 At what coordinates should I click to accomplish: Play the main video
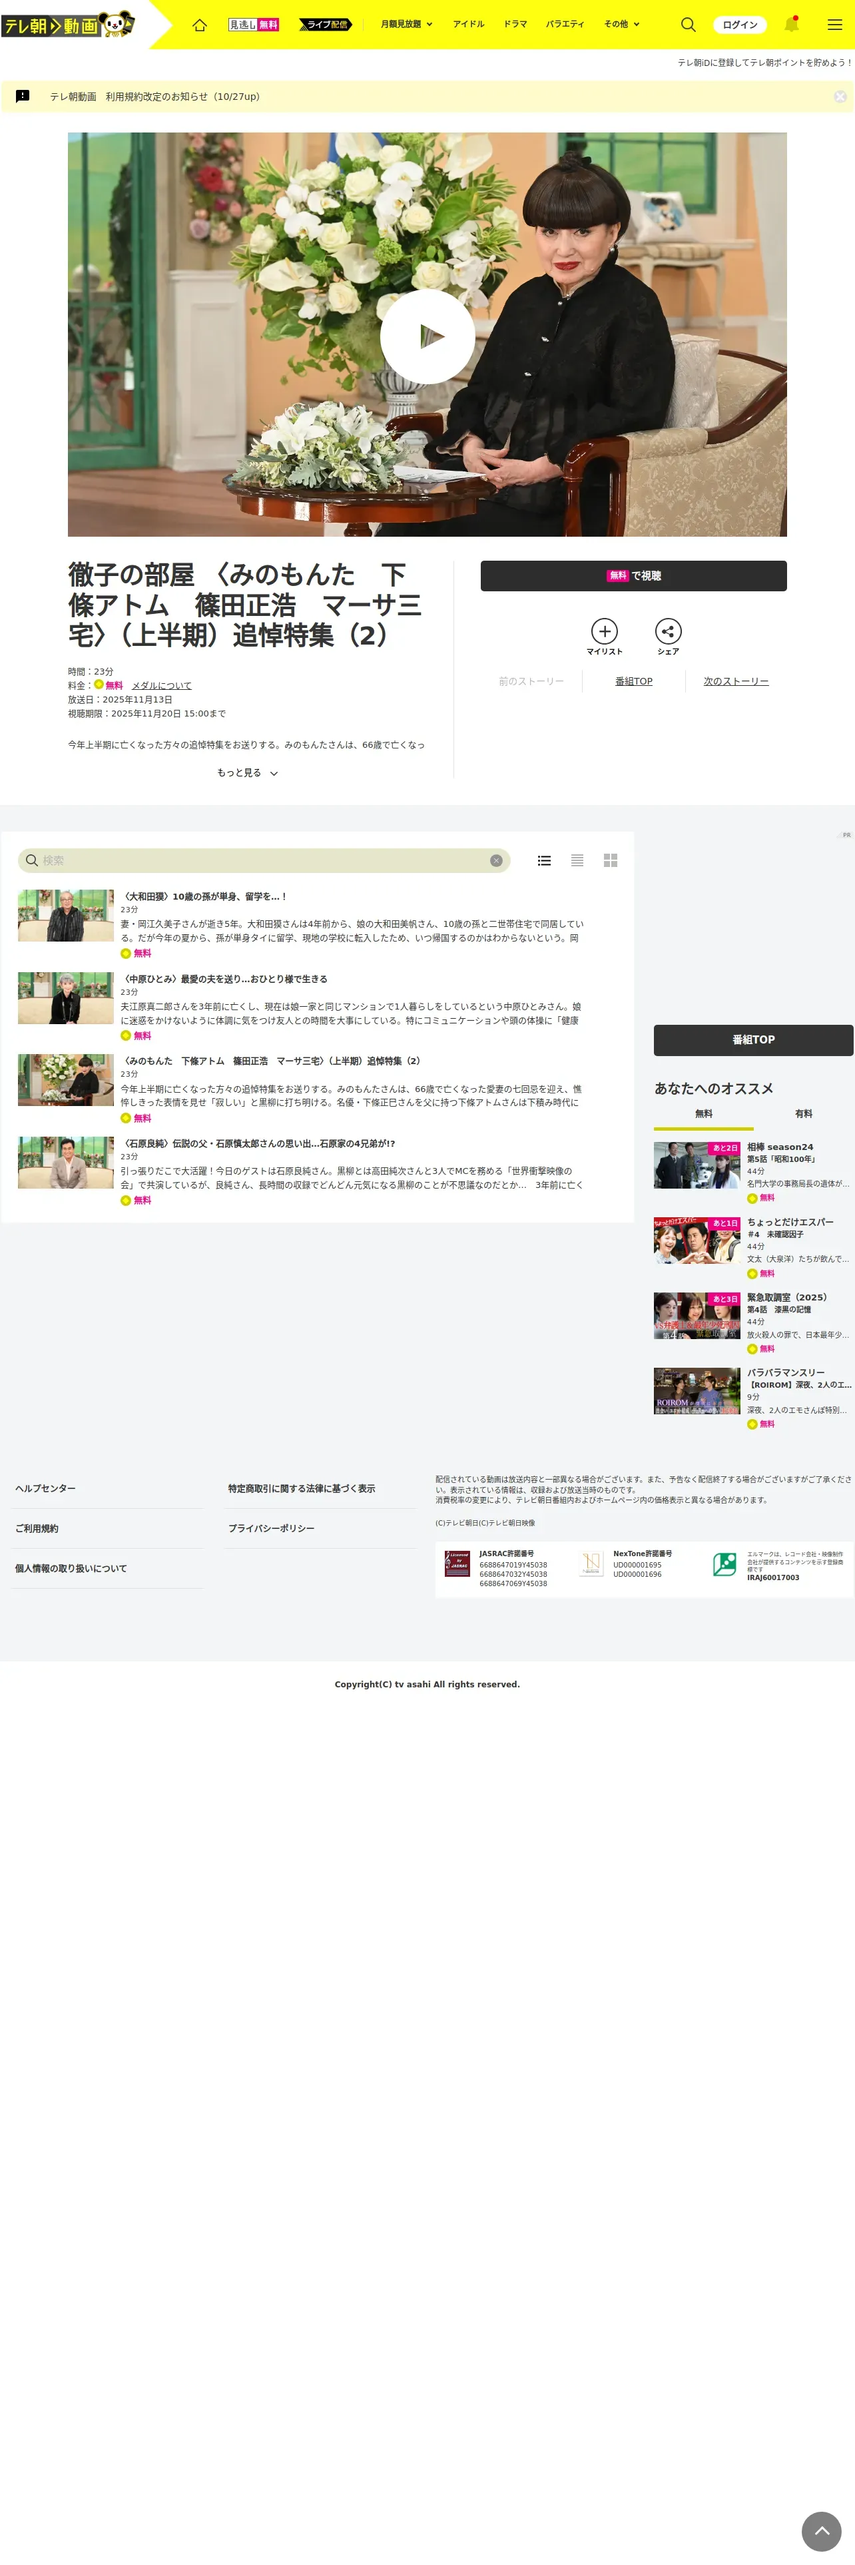tap(427, 336)
